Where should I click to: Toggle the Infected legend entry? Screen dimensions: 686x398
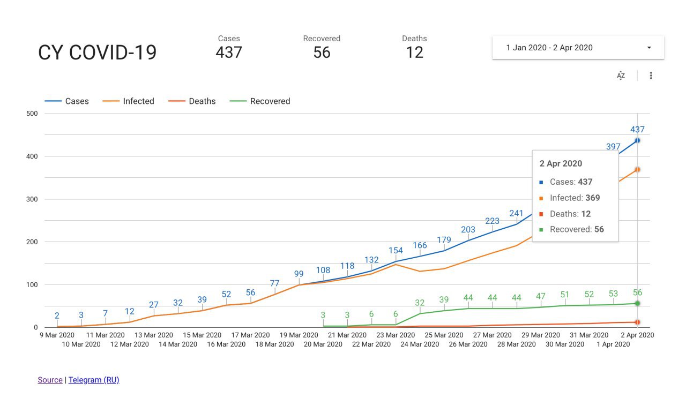(129, 101)
